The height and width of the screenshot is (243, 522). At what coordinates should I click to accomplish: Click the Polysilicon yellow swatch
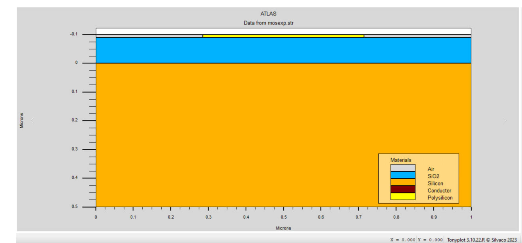tap(402, 196)
